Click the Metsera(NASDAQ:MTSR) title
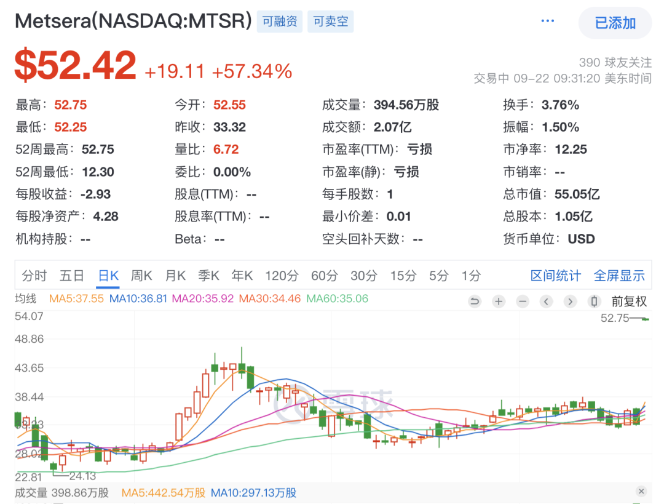The image size is (664, 504). (x=133, y=21)
